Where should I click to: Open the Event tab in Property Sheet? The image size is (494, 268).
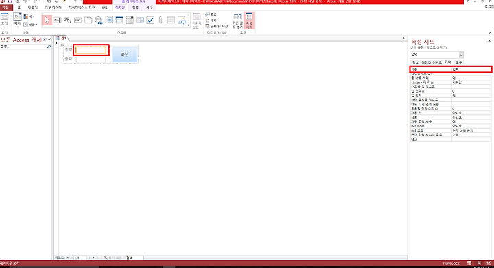click(436, 62)
